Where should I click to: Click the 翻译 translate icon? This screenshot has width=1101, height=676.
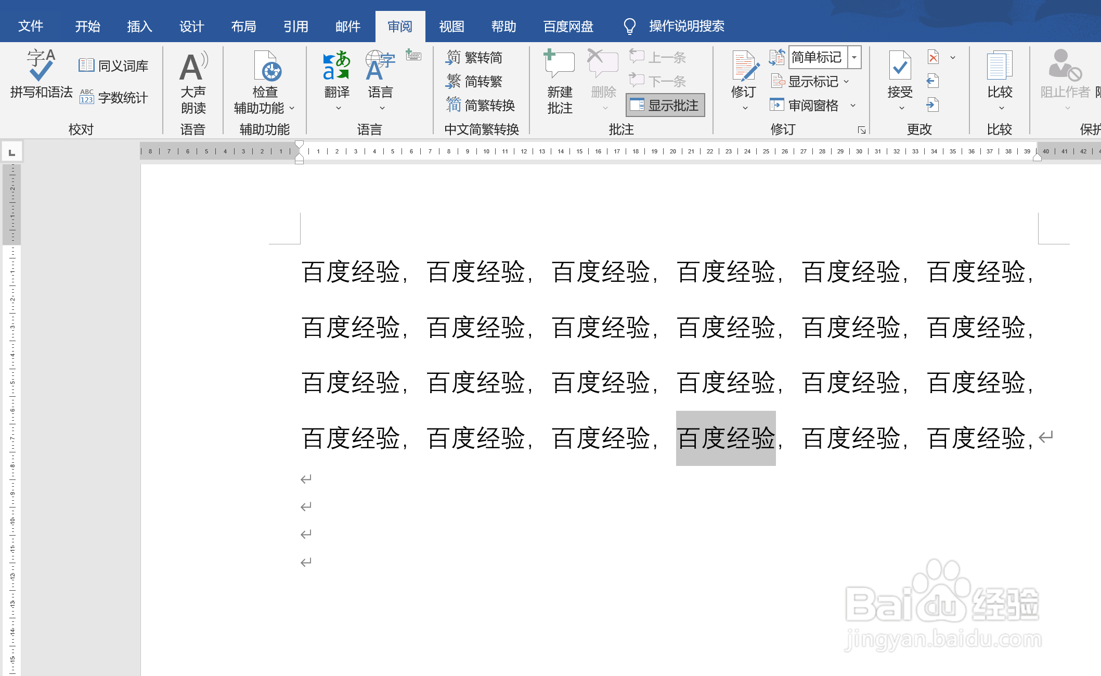tap(336, 66)
